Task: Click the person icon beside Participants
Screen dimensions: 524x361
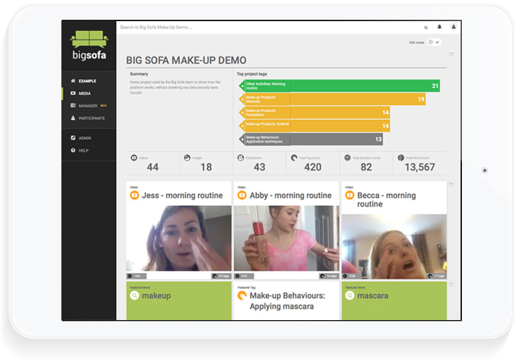Action: [73, 118]
